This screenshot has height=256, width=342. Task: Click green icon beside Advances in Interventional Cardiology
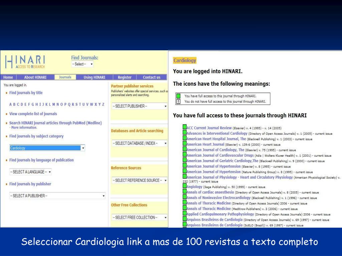tap(184, 133)
